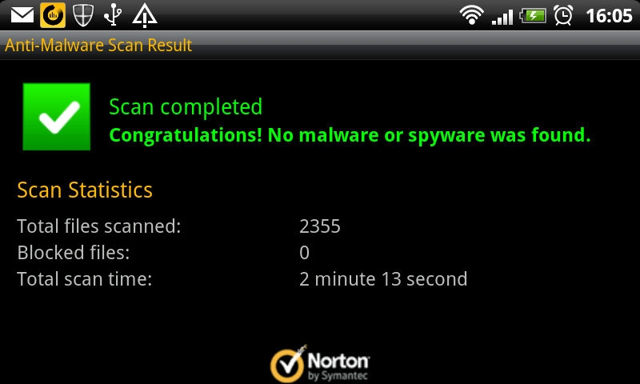
Task: Tap the 2355 files count value
Action: 320,226
